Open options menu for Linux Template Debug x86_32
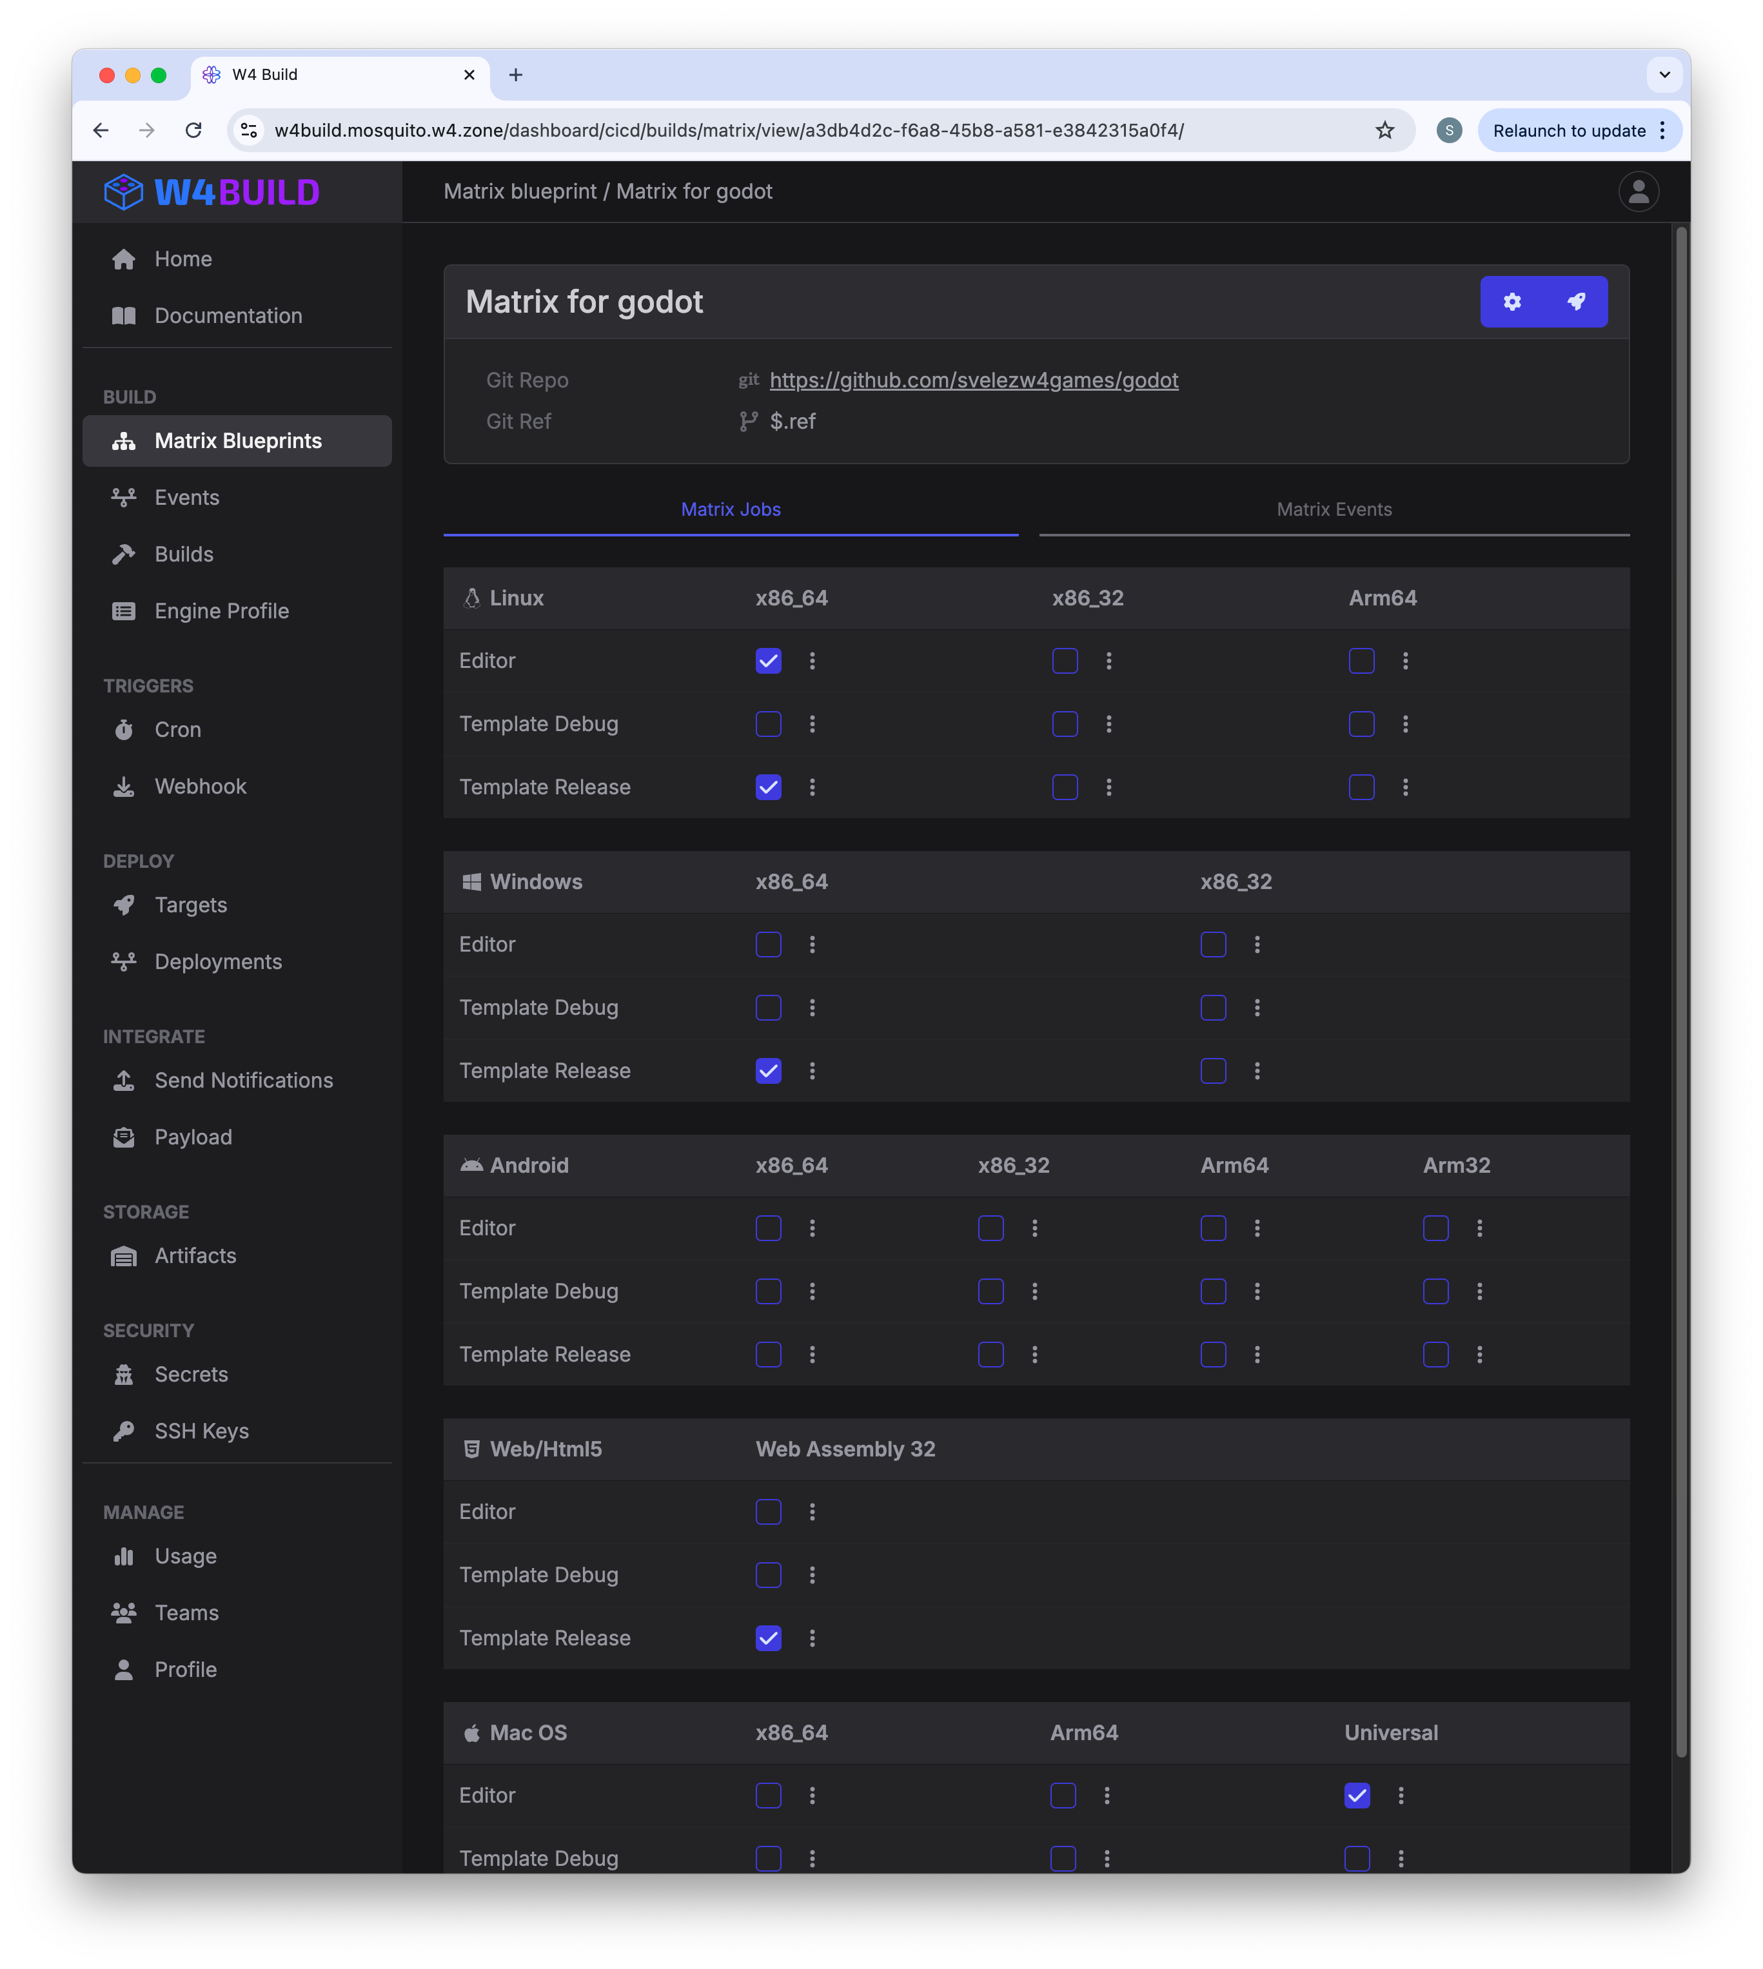 pyautogui.click(x=1109, y=723)
